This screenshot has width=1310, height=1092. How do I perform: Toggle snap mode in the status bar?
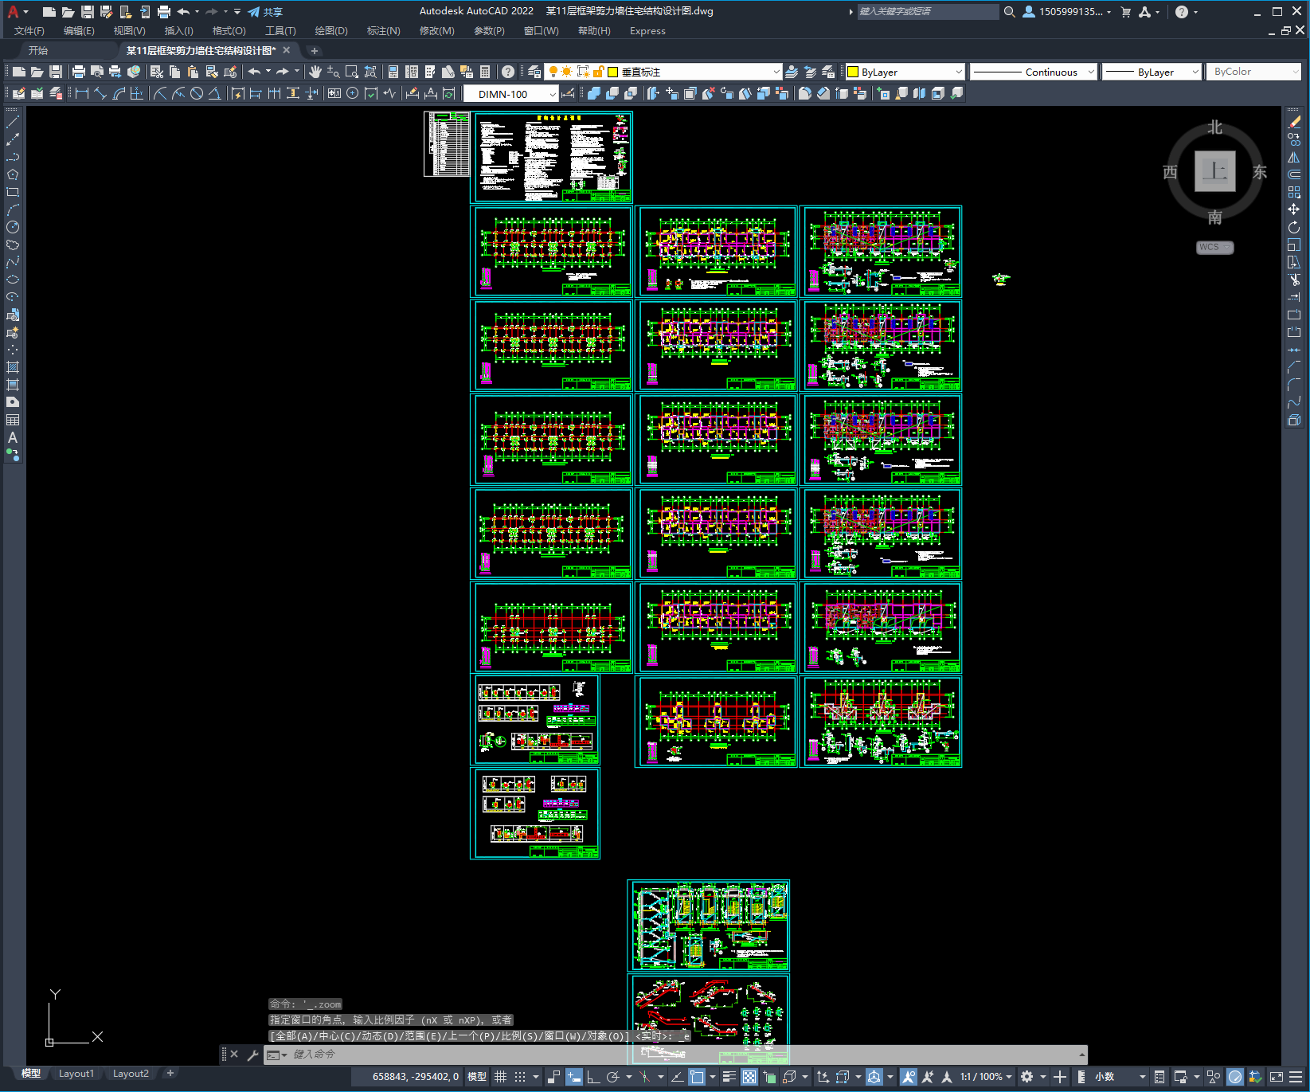[520, 1077]
